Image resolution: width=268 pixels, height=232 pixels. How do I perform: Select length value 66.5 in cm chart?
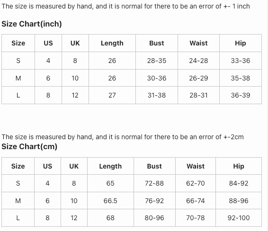[110, 201]
